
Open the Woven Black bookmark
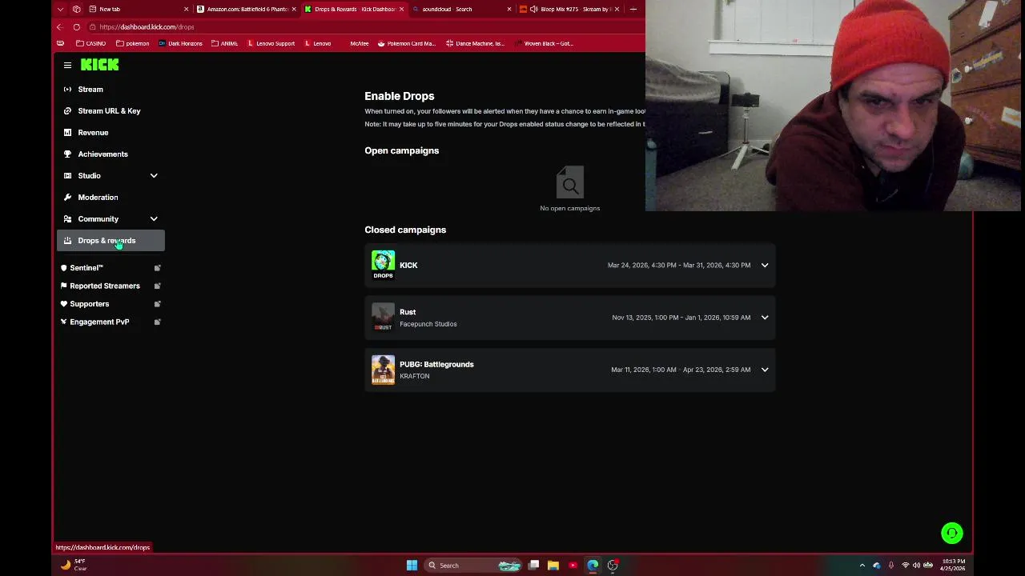(544, 44)
